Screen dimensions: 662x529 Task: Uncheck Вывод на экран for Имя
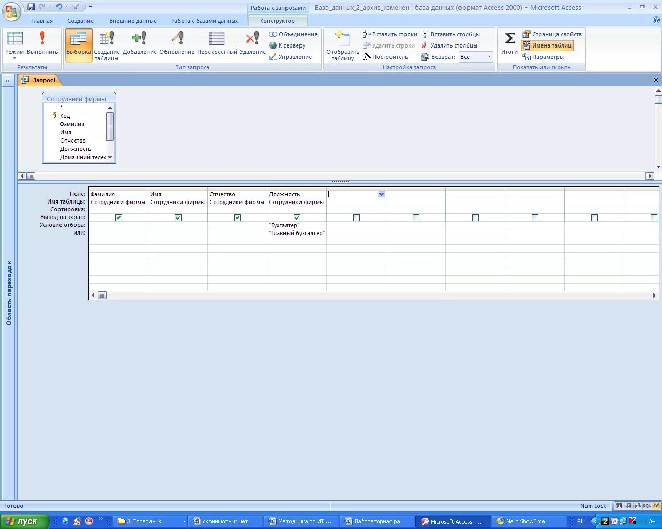click(178, 217)
